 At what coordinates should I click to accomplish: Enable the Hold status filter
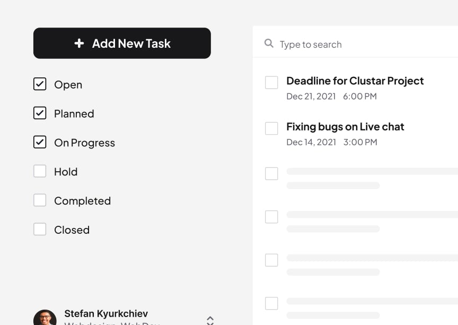(40, 171)
